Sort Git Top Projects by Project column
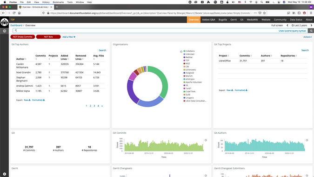 coord(224,56)
